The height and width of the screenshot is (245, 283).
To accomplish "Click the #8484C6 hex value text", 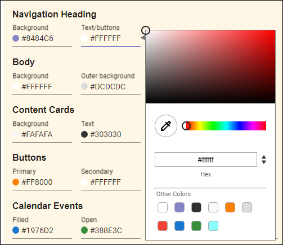I will coord(38,38).
